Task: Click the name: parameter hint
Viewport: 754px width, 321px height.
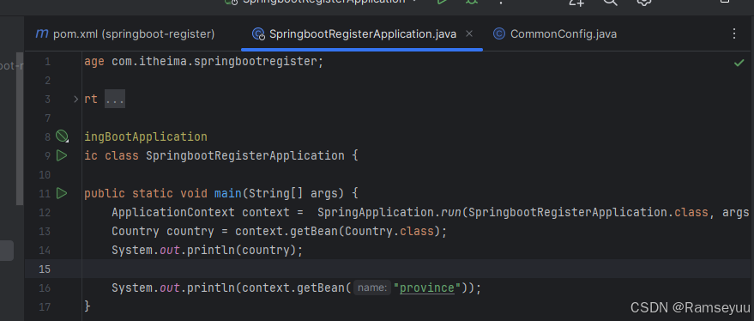Action: 372,288
